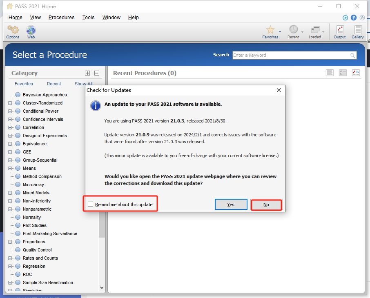Expand all categories with plus icon
Viewport: 370px width, 298px height.
click(87, 73)
